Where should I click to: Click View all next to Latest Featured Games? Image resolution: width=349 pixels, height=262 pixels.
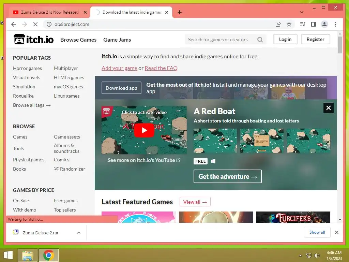(195, 202)
